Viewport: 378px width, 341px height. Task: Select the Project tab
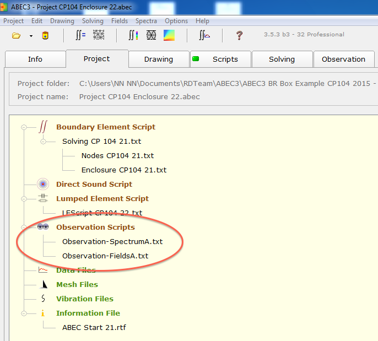(x=96, y=58)
